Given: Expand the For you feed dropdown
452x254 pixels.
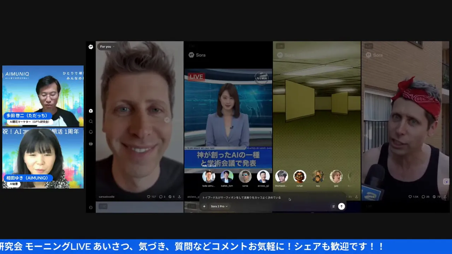Looking at the screenshot, I should pos(107,47).
